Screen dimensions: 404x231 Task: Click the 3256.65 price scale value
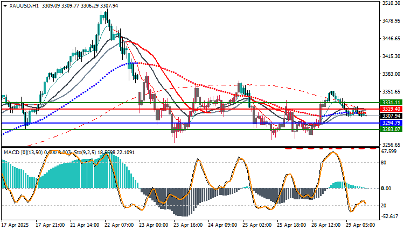coord(392,145)
